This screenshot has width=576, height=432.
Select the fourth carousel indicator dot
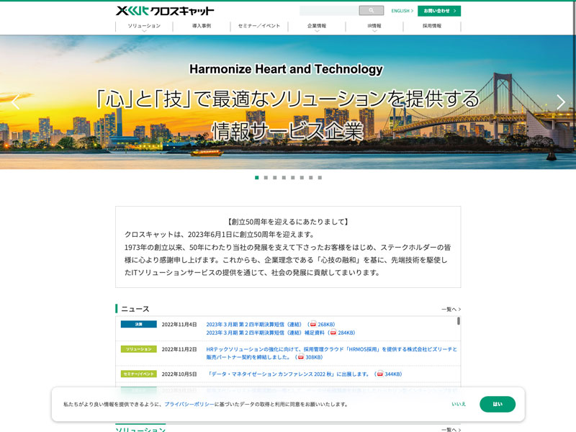click(x=284, y=177)
